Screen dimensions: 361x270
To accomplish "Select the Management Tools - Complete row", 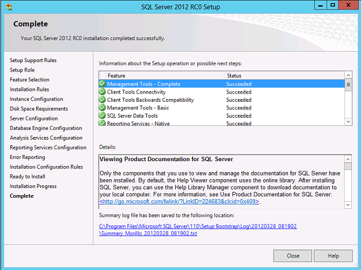I will 222,84.
